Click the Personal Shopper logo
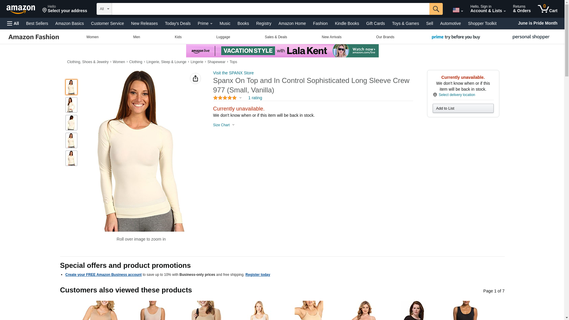Viewport: 569px width, 320px height. coord(531,37)
